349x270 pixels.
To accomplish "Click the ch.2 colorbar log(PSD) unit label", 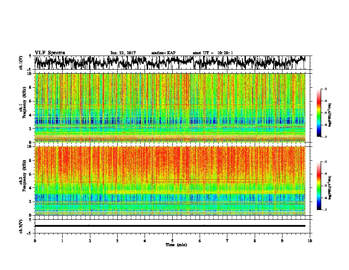I will [330, 188].
